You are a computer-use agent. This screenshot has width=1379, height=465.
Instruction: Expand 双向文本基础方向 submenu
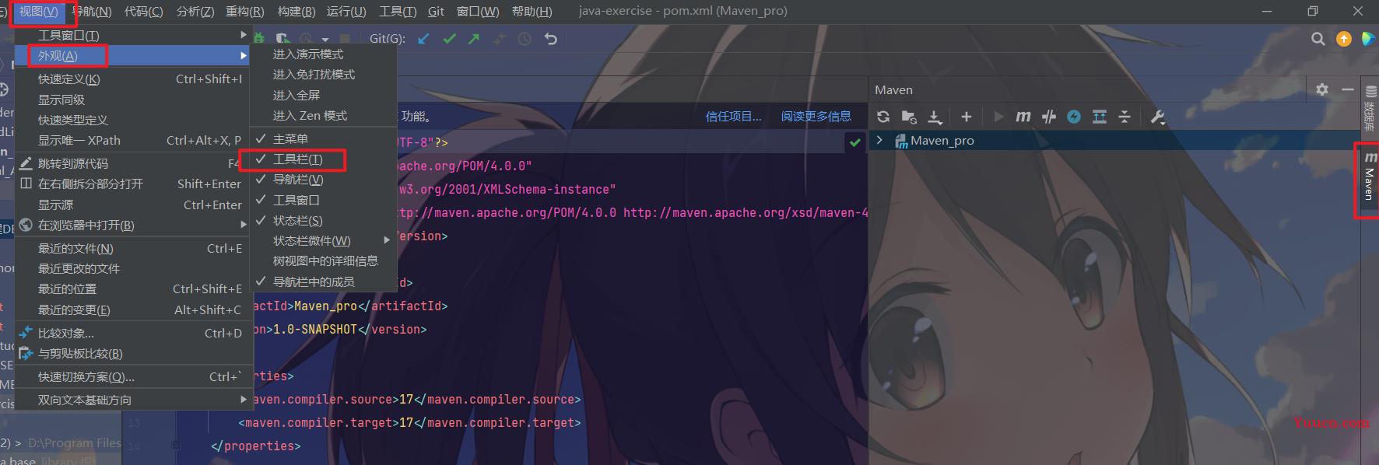pos(134,400)
